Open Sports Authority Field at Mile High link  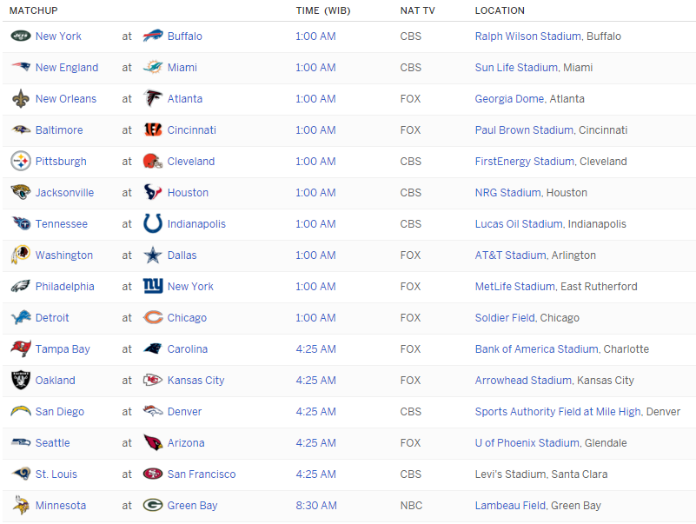pyautogui.click(x=558, y=412)
